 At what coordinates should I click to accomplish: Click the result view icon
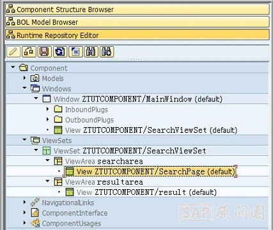[x=70, y=192]
